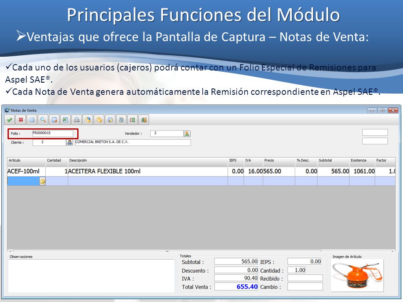Click the lower empty box at top right

(x=375, y=141)
